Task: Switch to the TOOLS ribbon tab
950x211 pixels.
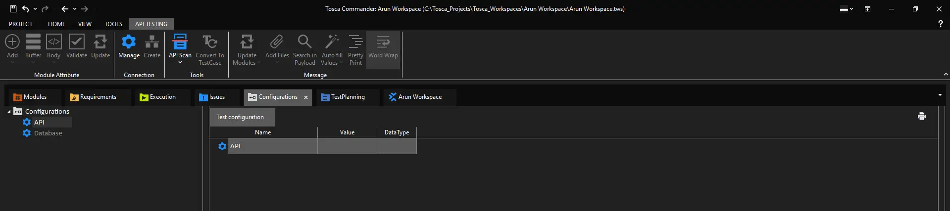Action: coord(113,24)
